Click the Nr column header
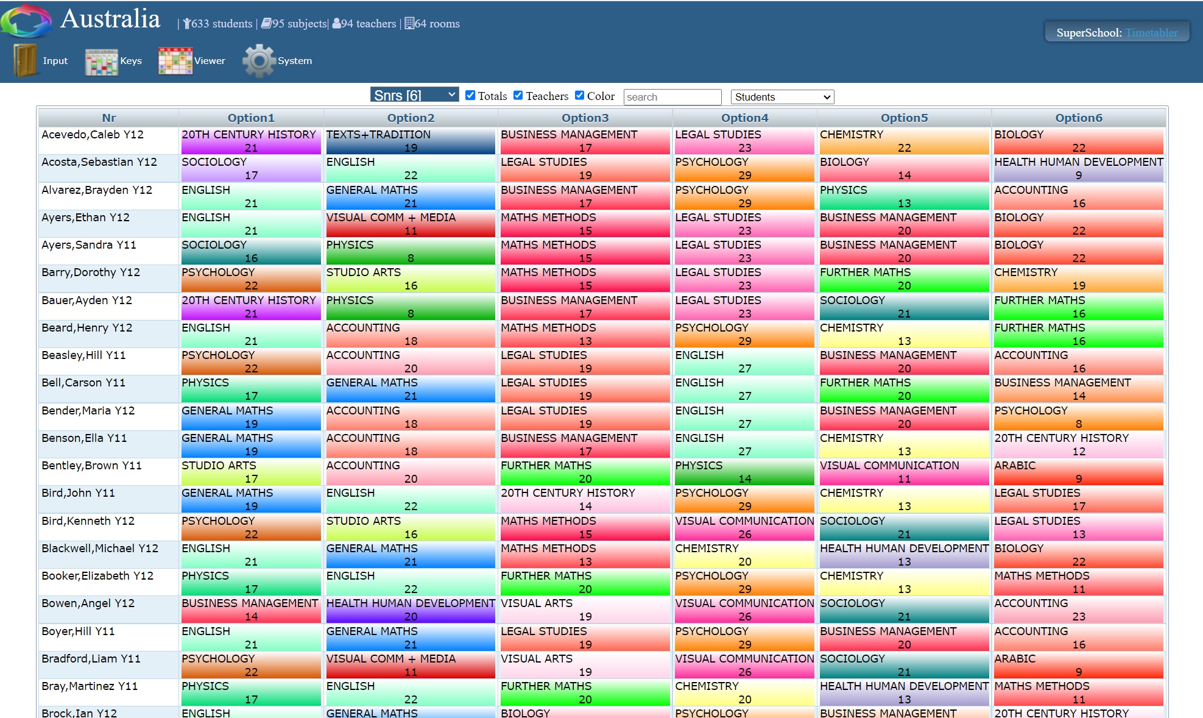The height and width of the screenshot is (718, 1203). point(108,118)
